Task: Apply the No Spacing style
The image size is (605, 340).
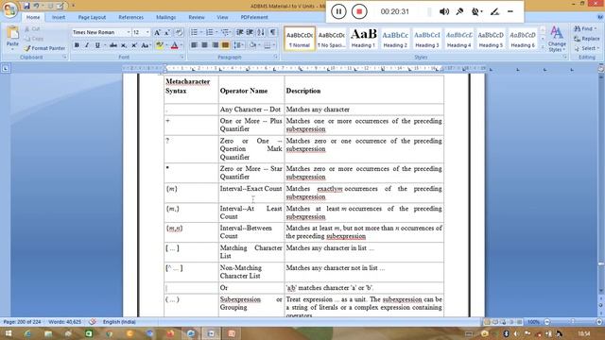Action: coord(332,38)
